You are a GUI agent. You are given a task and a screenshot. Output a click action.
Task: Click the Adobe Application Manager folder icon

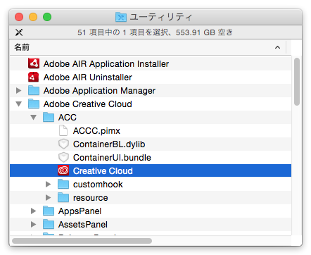34,90
